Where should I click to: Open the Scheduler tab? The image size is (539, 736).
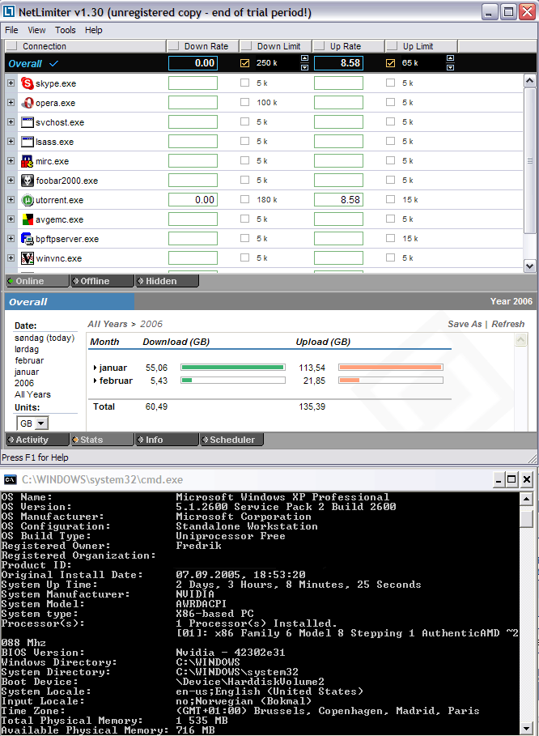(231, 440)
